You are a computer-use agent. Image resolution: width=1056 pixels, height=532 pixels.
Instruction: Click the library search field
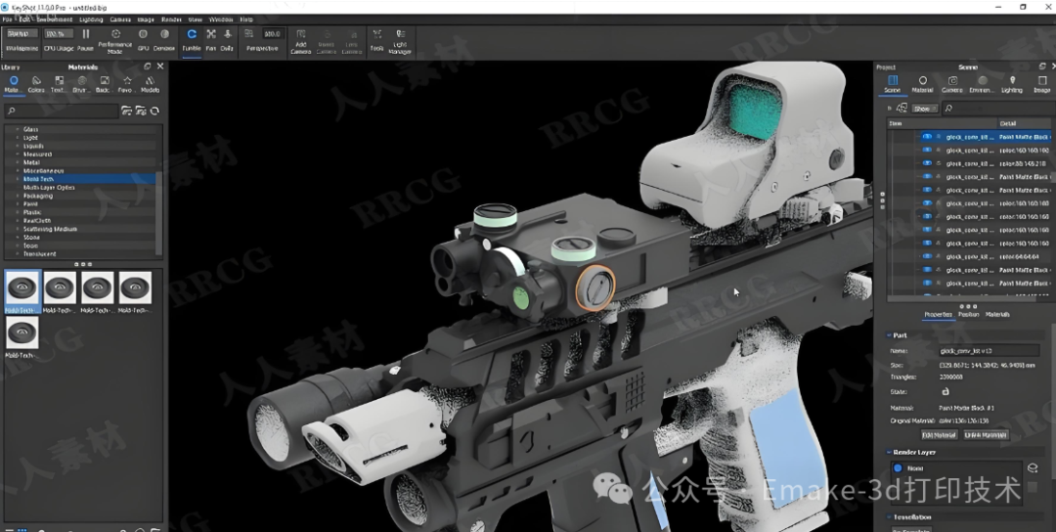pyautogui.click(x=62, y=111)
